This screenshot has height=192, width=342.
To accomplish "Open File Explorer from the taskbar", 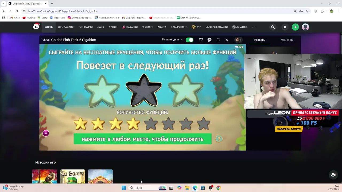I will [187, 188].
